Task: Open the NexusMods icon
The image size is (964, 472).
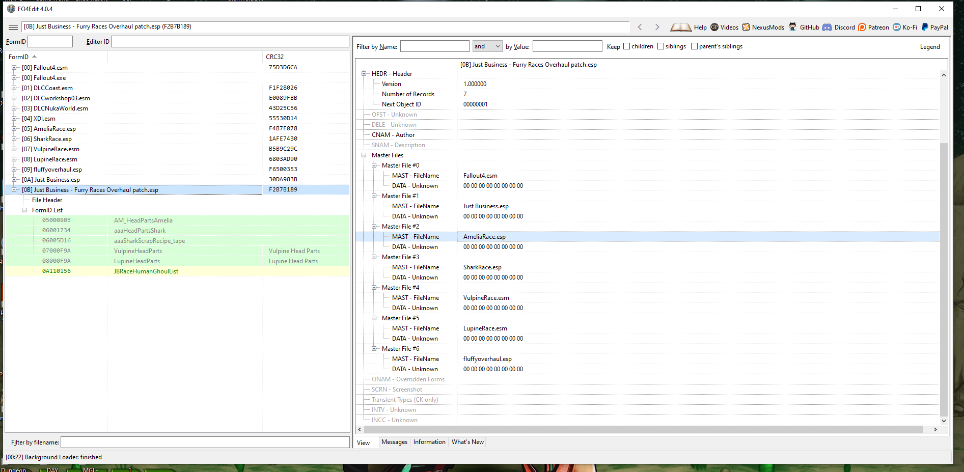Action: click(x=746, y=27)
